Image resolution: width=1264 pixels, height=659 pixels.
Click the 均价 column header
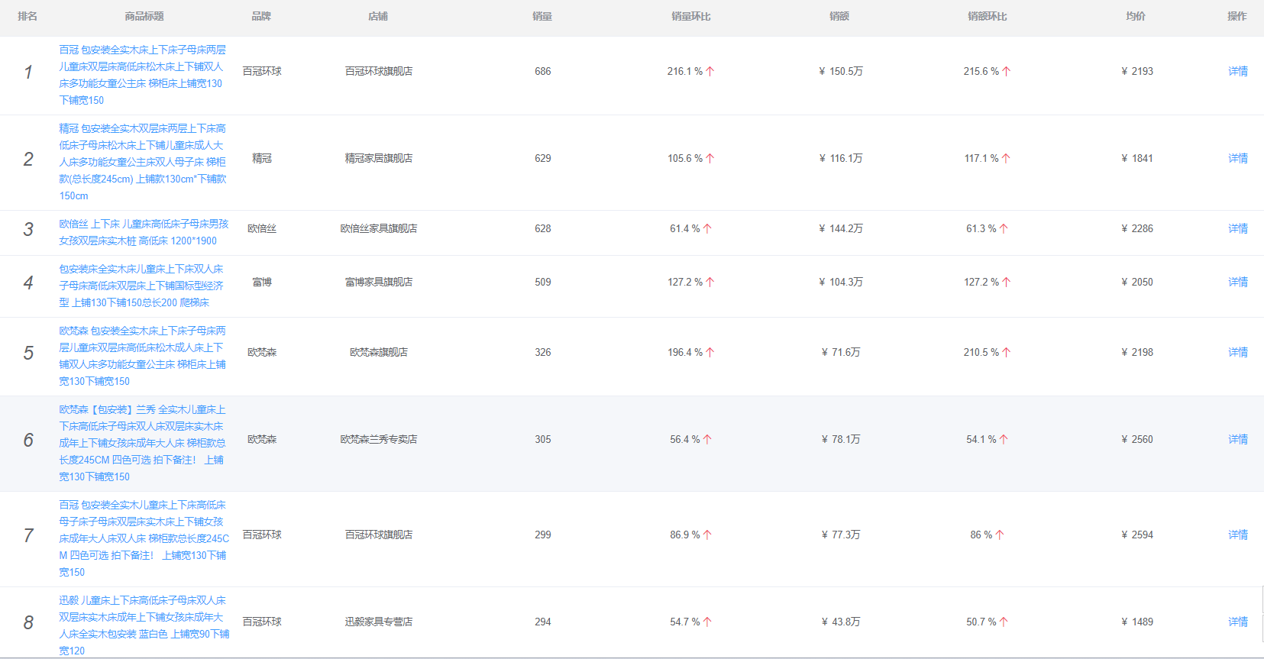click(x=1136, y=16)
